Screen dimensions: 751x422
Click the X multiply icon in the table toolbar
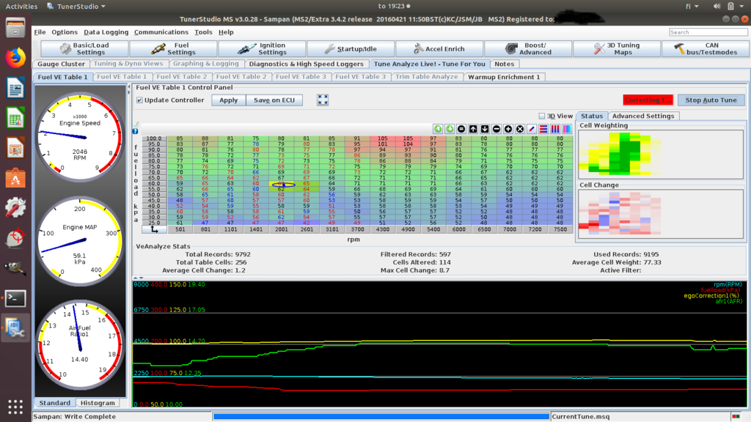click(x=520, y=129)
